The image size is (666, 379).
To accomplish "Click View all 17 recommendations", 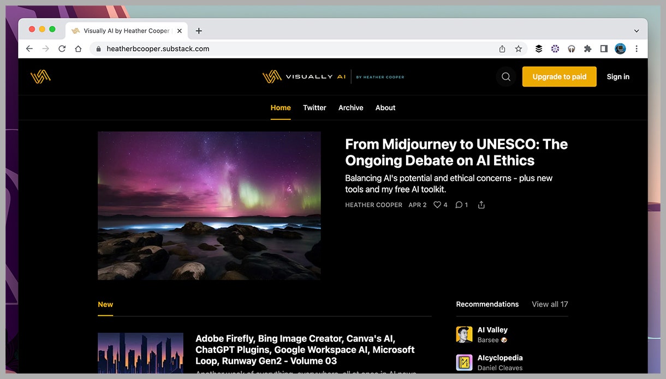I will [550, 304].
